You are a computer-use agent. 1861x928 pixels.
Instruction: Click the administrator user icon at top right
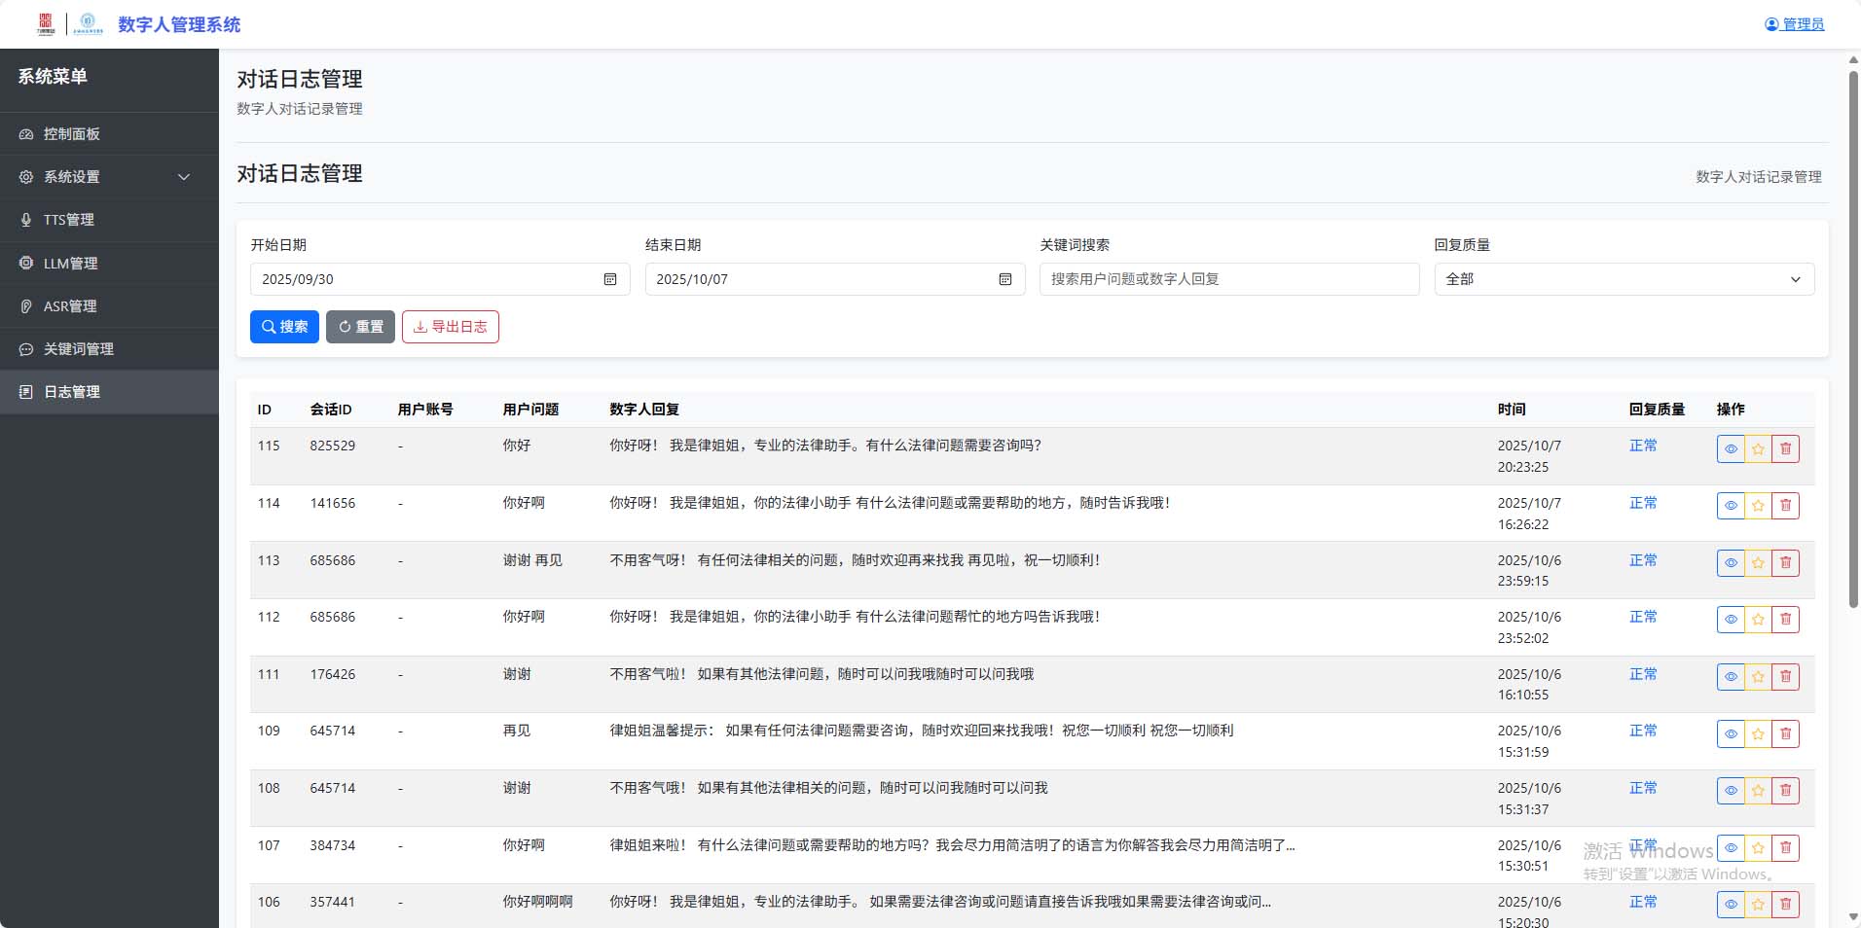(1771, 24)
